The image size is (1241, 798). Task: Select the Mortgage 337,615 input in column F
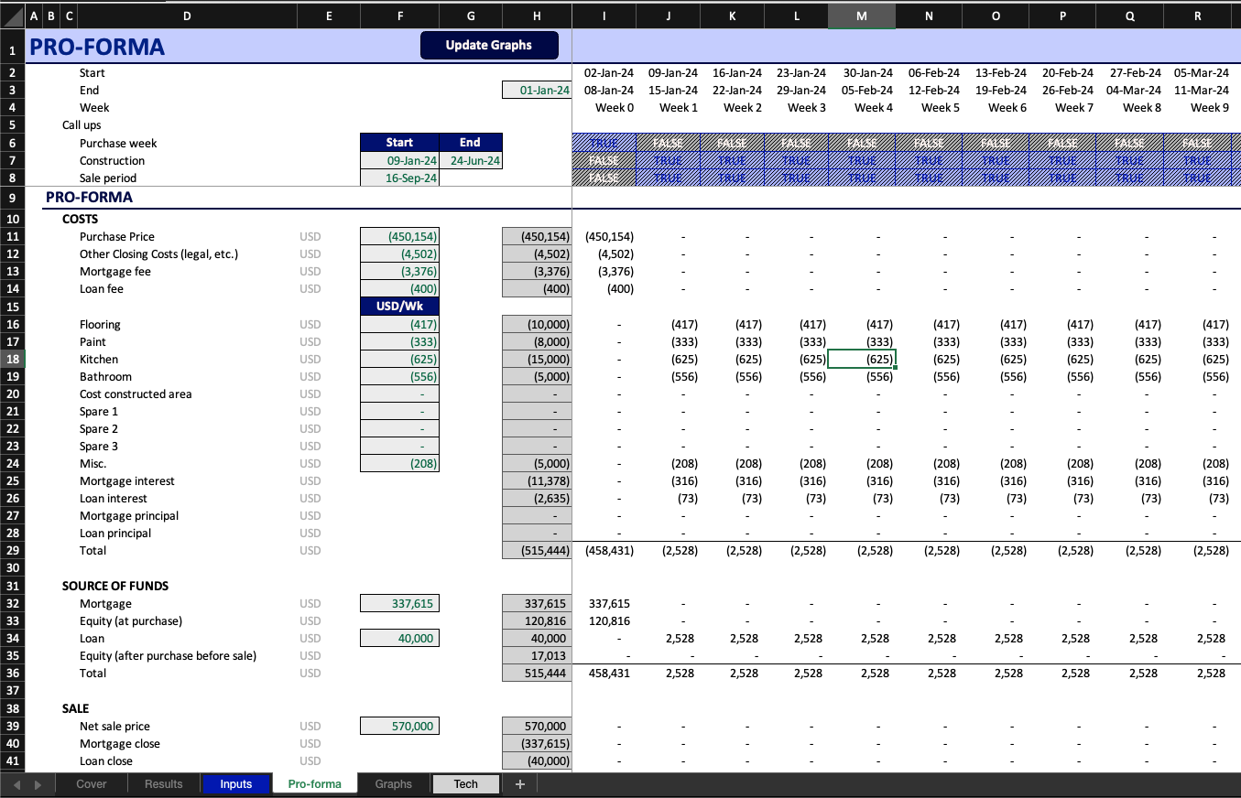(399, 603)
